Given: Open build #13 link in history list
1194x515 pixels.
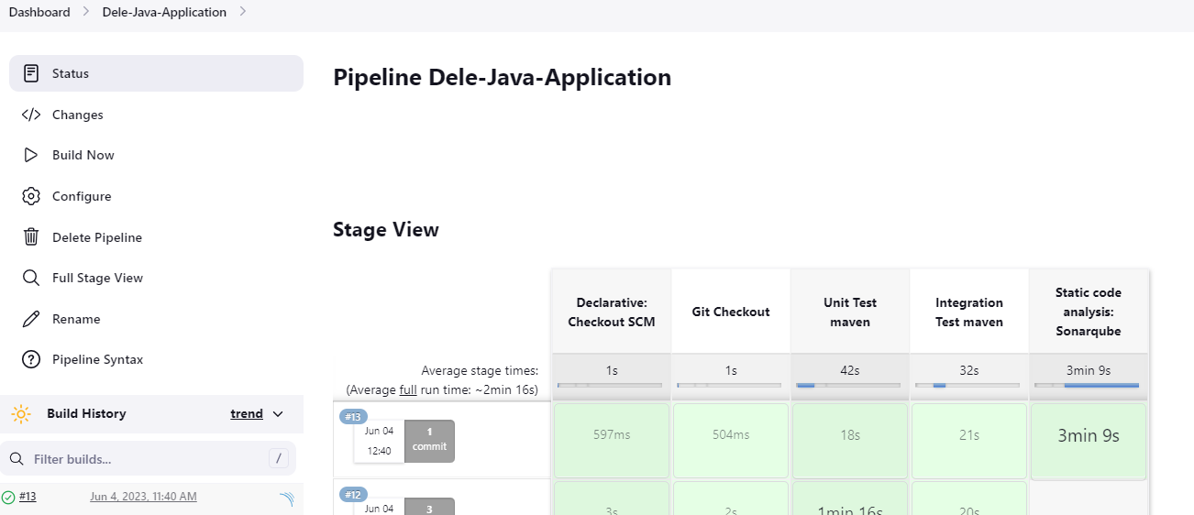Looking at the screenshot, I should (x=28, y=497).
